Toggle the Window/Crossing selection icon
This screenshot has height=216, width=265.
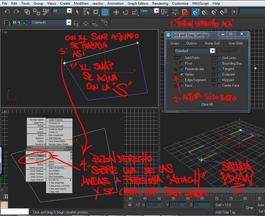(105, 12)
